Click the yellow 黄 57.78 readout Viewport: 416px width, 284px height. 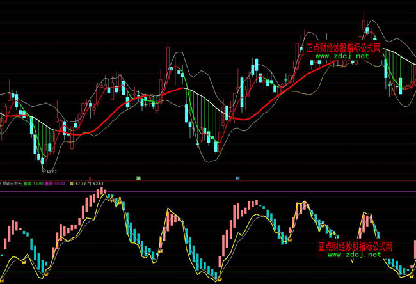tap(81, 184)
